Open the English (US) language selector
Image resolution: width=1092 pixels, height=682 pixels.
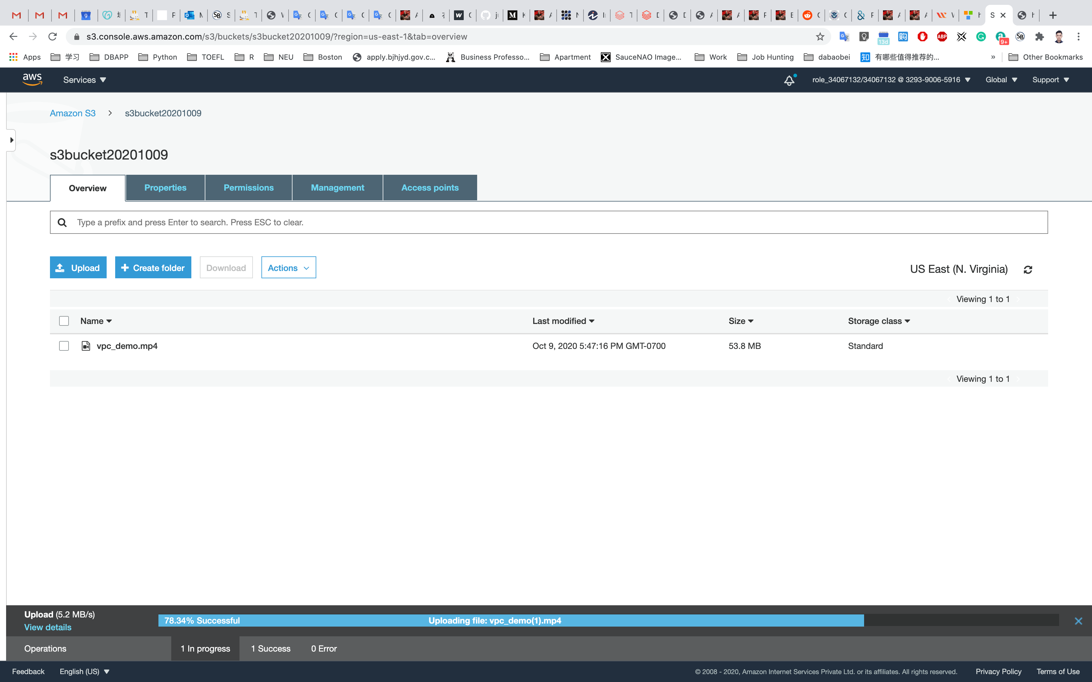[84, 671]
